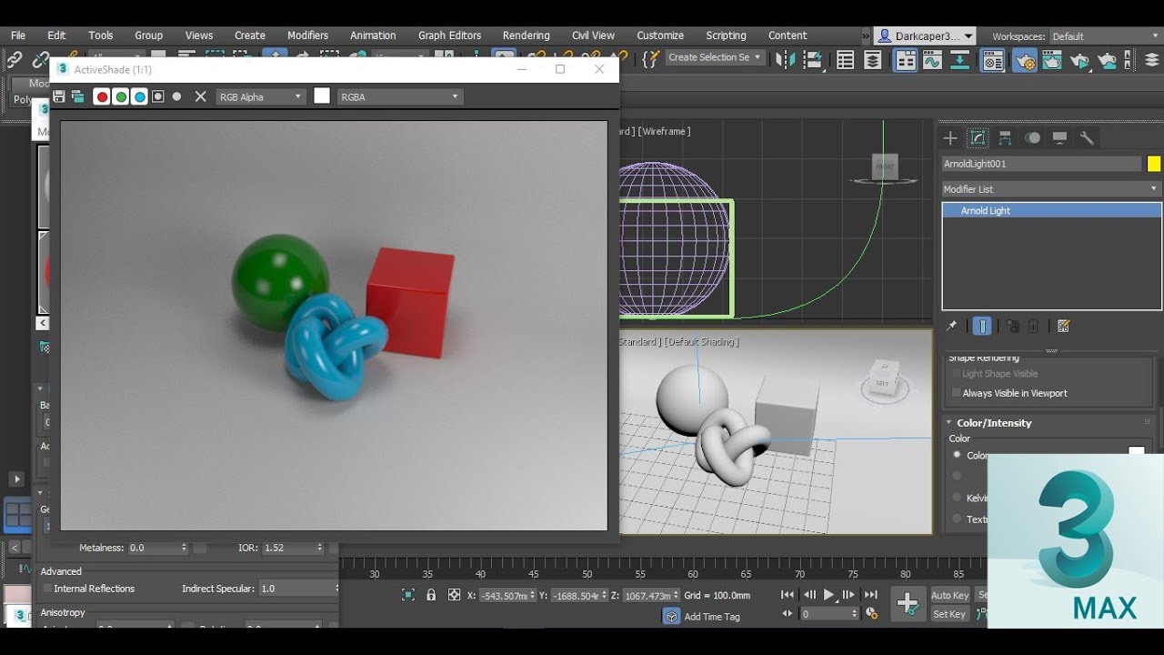The width and height of the screenshot is (1164, 655).
Task: Click the Pin Stack icon
Action: tap(951, 326)
